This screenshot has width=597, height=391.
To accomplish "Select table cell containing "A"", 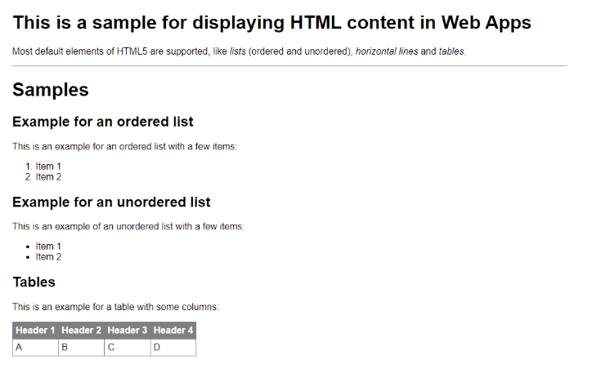I will click(36, 348).
